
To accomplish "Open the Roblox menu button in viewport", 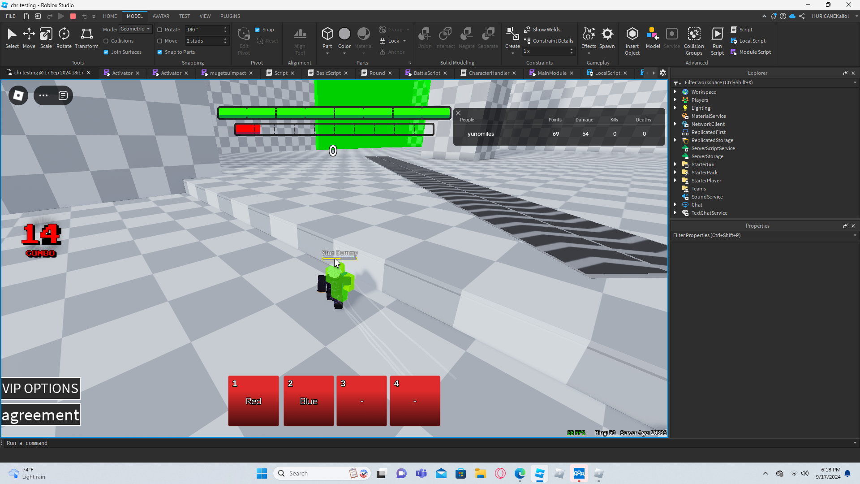I will tap(18, 95).
